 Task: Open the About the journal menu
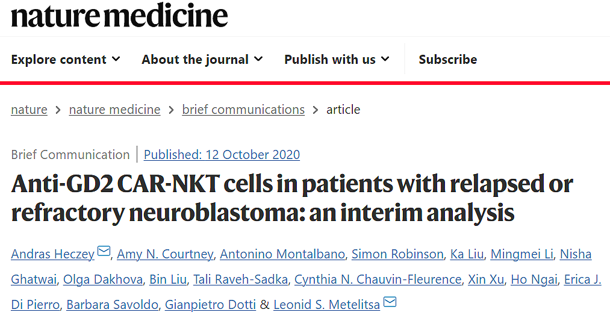pyautogui.click(x=202, y=60)
